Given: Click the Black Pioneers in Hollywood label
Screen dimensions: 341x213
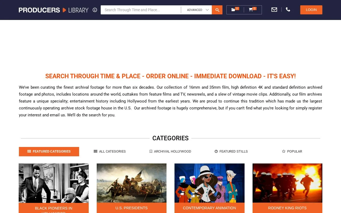Looking at the screenshot, I should [54, 209].
